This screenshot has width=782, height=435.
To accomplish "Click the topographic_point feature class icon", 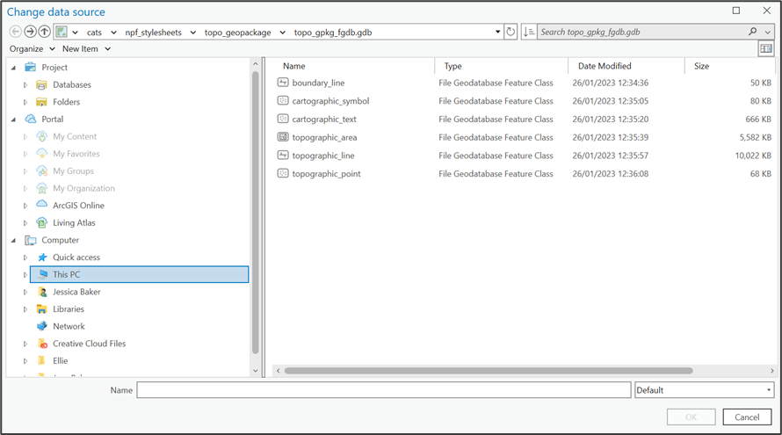I will pyautogui.click(x=283, y=174).
